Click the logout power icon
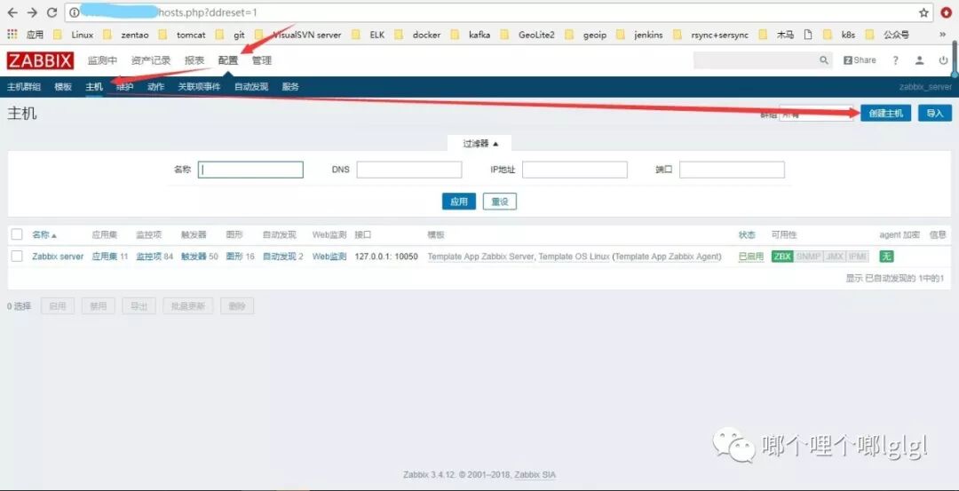The image size is (959, 491). [x=943, y=60]
